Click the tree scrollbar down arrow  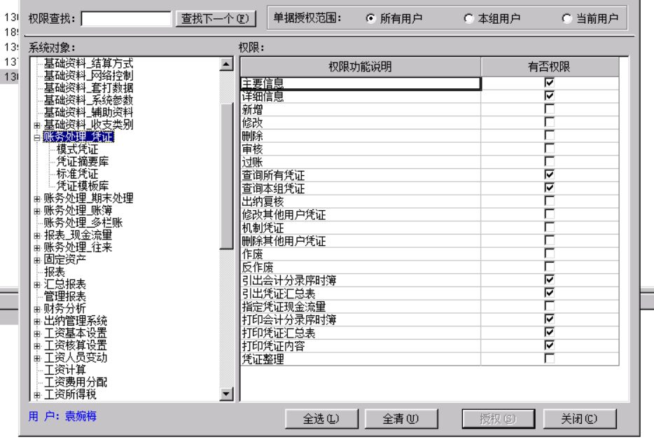click(x=225, y=394)
